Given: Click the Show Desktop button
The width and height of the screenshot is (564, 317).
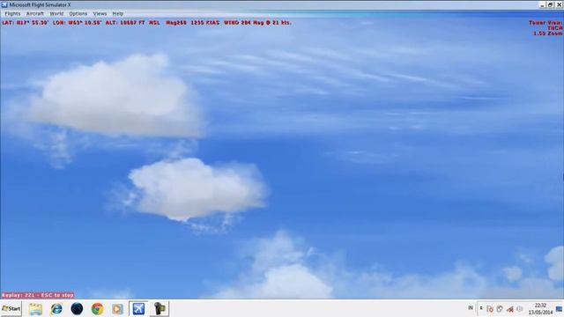Looking at the screenshot, I should 560,309.
